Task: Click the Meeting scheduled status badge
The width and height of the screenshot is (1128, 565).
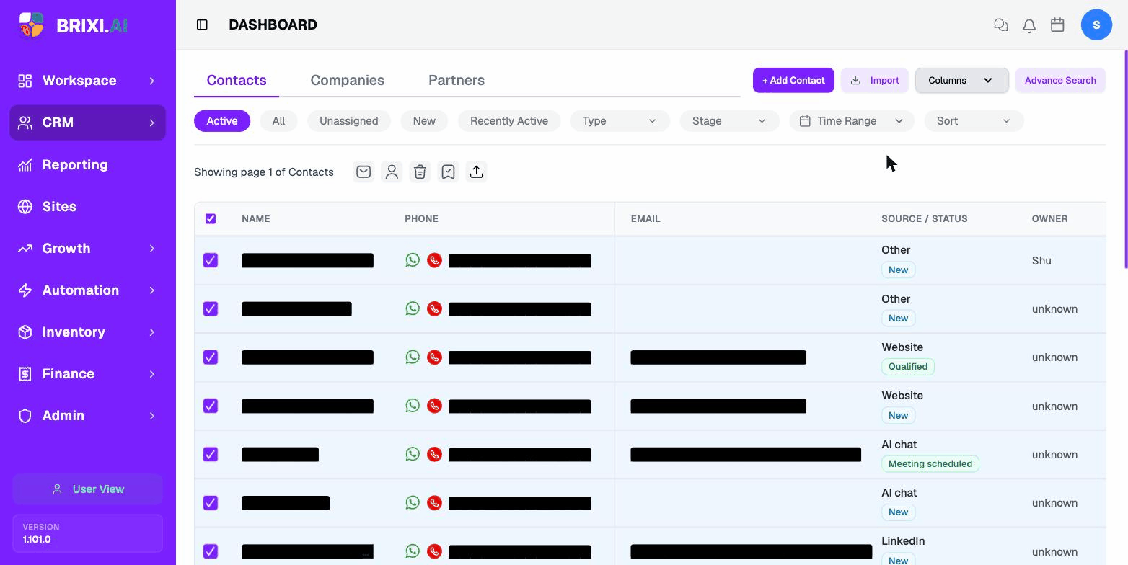Action: (930, 463)
